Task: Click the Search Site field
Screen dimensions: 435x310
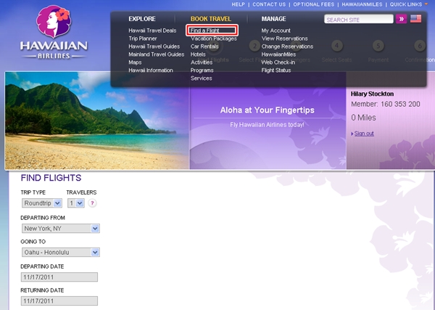Action: coord(359,19)
